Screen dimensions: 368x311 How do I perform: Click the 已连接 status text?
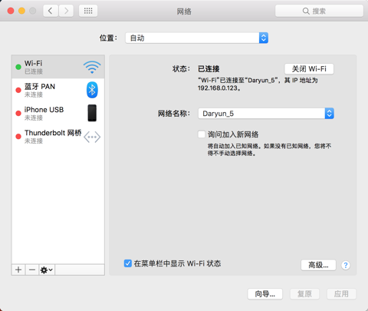[x=209, y=69]
